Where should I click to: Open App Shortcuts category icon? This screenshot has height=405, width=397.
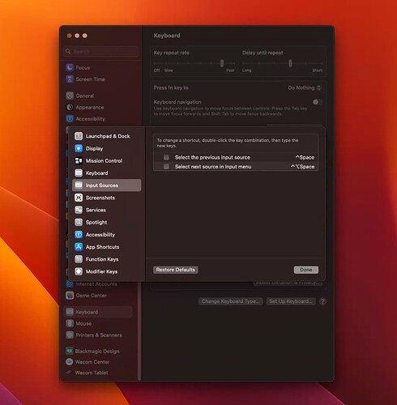tap(79, 247)
